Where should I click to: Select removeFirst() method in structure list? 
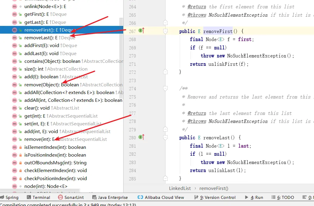pos(62,30)
